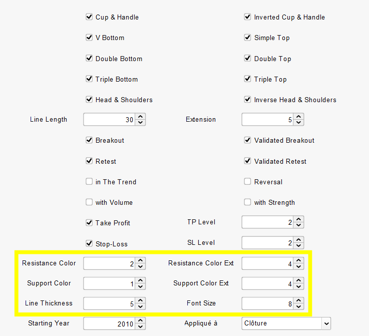Increment Resistance Color value up arrow
This screenshot has height=336, width=369.
pos(140,260)
